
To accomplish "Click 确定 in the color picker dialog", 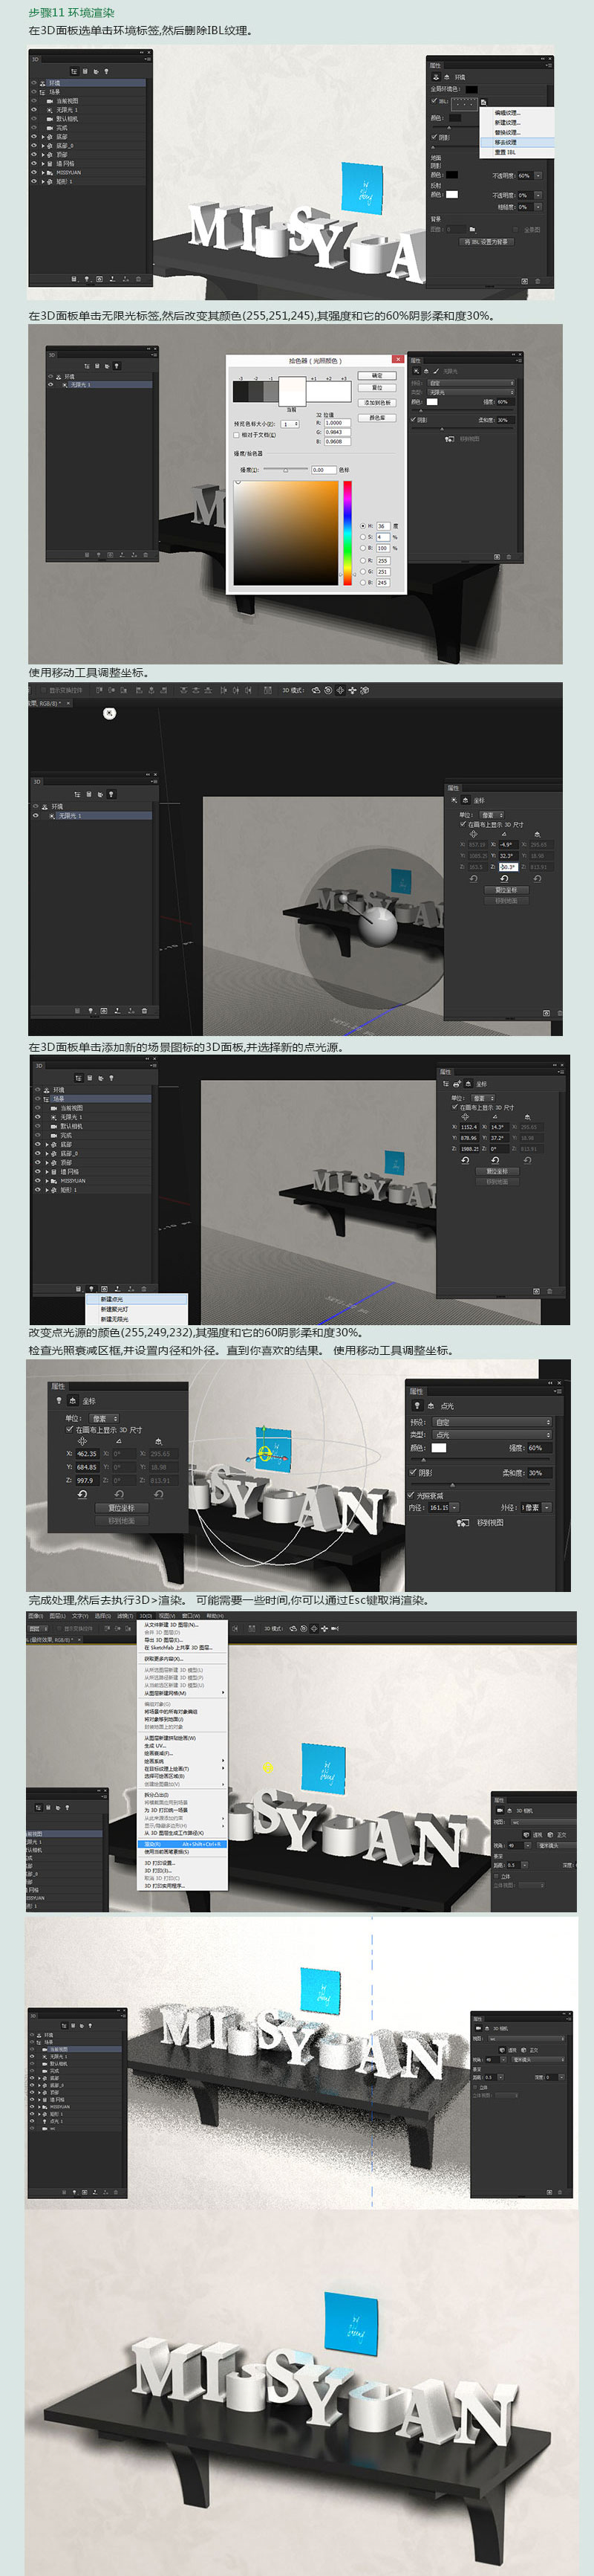I will coord(377,376).
